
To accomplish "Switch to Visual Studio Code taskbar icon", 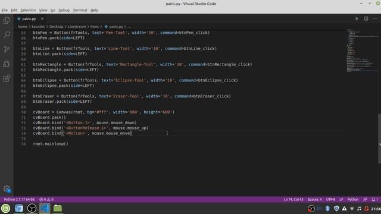I will (45, 209).
